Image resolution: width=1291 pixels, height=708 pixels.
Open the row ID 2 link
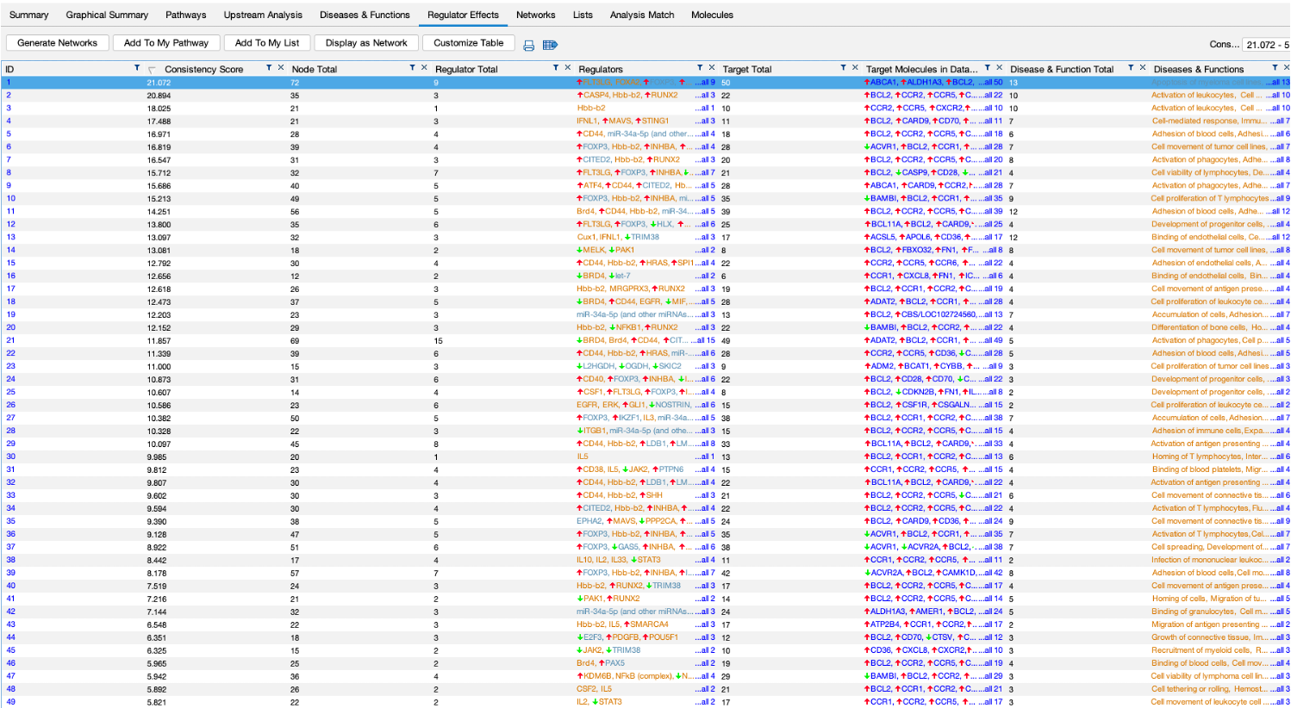[x=9, y=96]
